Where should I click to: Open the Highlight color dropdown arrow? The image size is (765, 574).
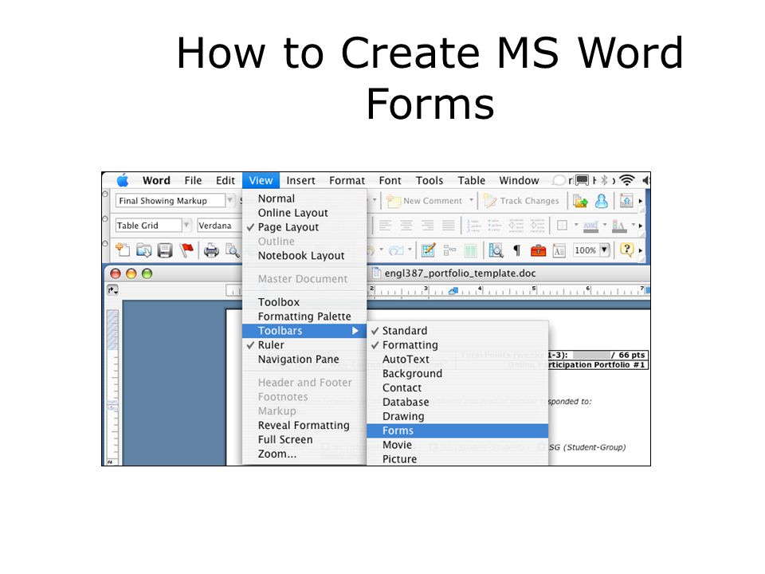605,225
